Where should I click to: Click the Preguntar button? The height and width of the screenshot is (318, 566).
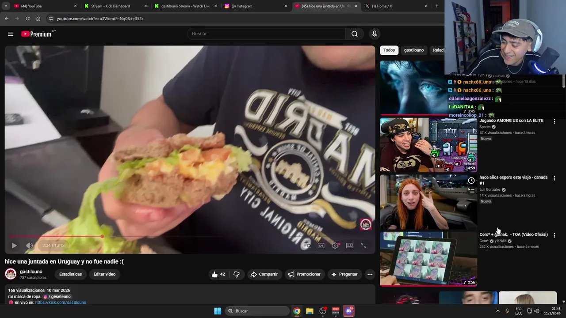click(344, 274)
